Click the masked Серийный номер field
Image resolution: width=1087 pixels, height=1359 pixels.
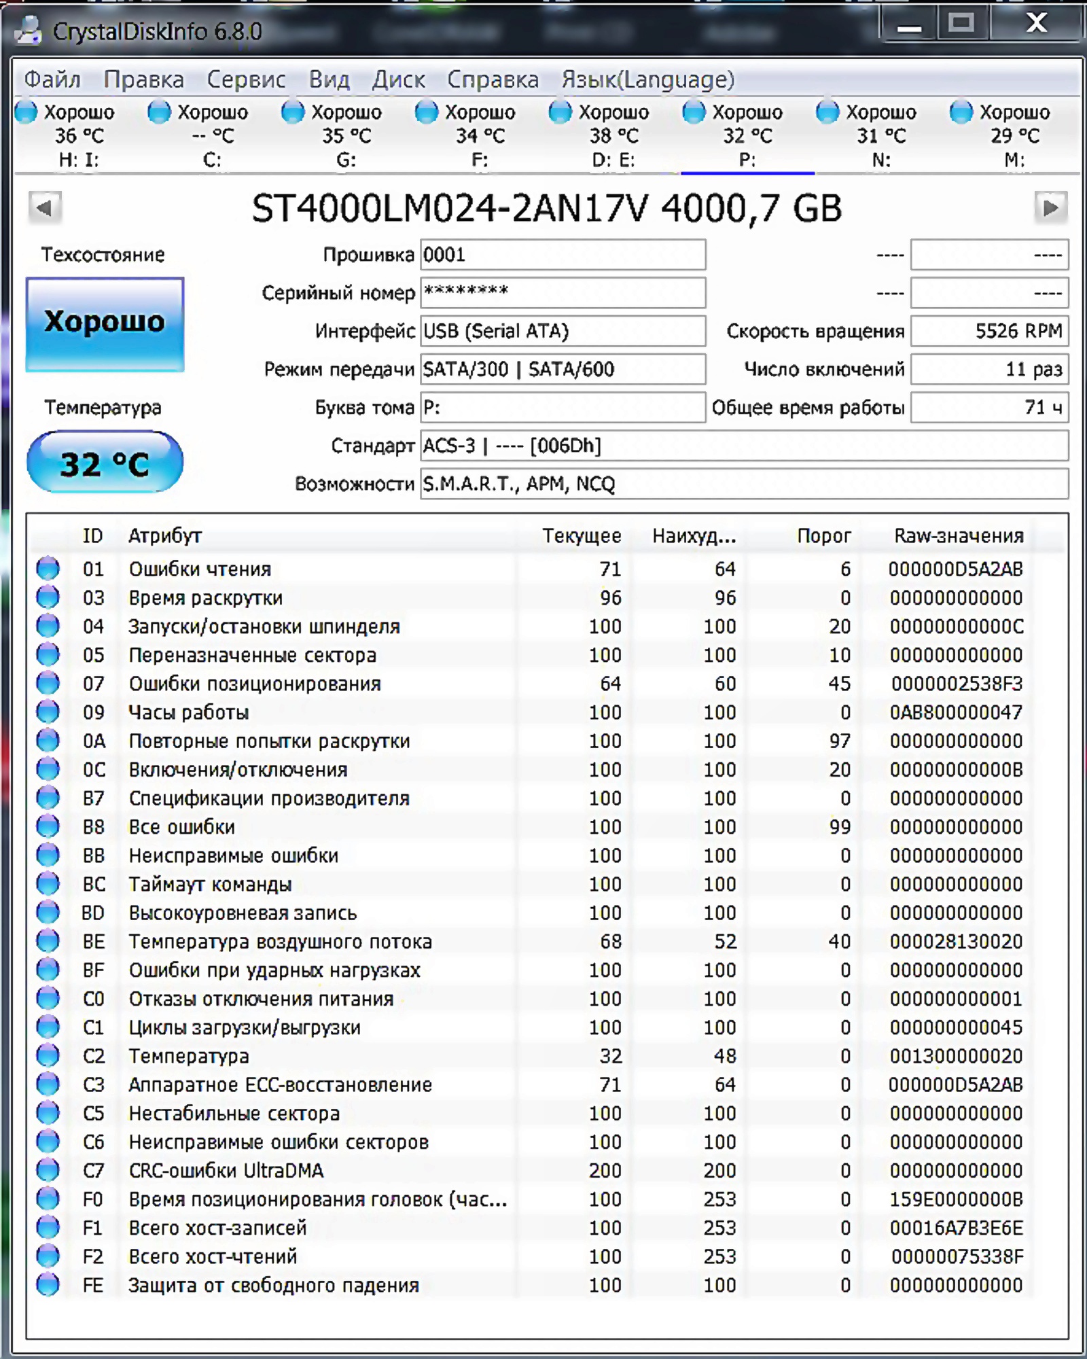pyautogui.click(x=563, y=293)
